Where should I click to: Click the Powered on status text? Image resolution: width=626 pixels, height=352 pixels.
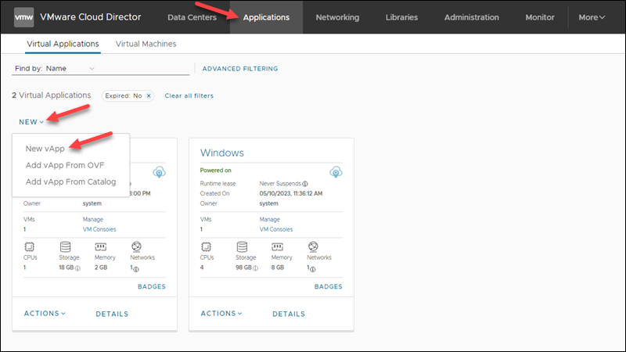216,171
